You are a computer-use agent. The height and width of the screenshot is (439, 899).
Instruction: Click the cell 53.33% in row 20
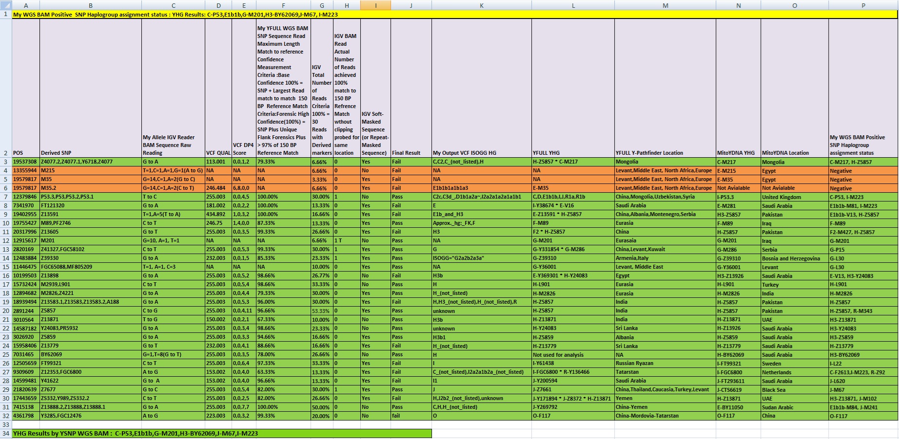[322, 311]
